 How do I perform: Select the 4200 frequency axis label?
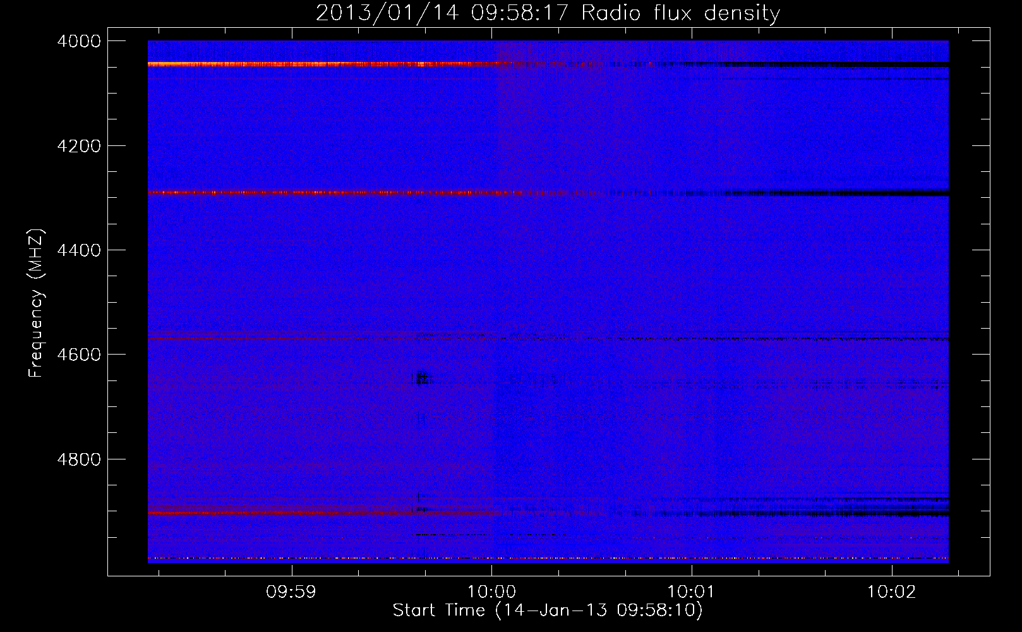79,146
